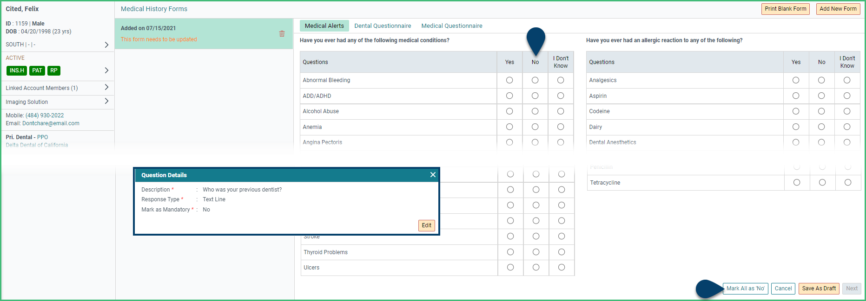Delete the form added on 07/15/2021

tap(282, 33)
